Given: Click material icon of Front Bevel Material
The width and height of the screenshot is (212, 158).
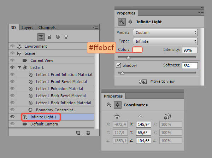Looking at the screenshot, I should pos(31,82).
